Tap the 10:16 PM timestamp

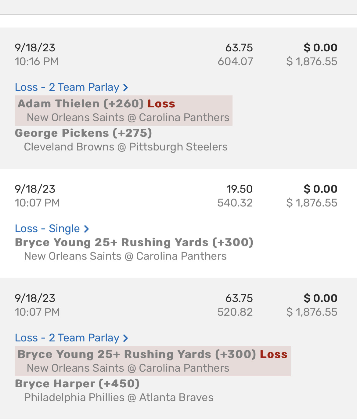pyautogui.click(x=37, y=62)
